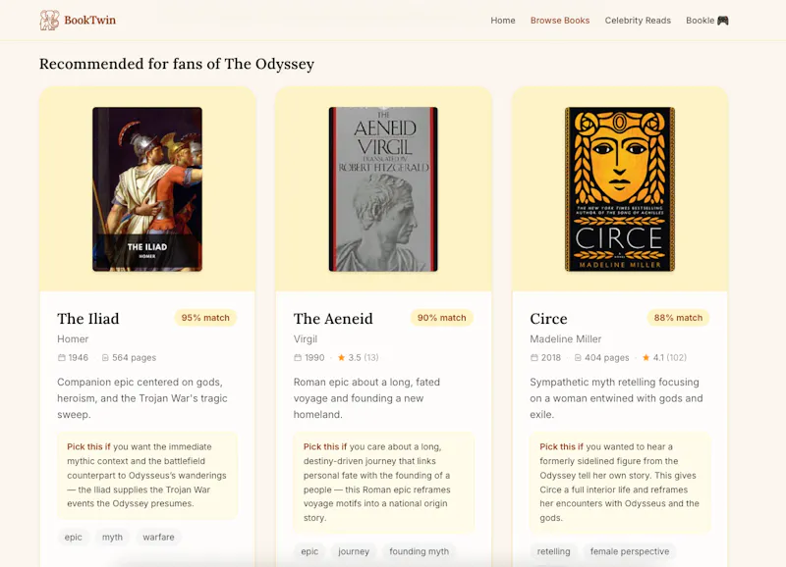Select the 'myth' tag under The Iliad
Image resolution: width=786 pixels, height=567 pixels.
pyautogui.click(x=112, y=537)
